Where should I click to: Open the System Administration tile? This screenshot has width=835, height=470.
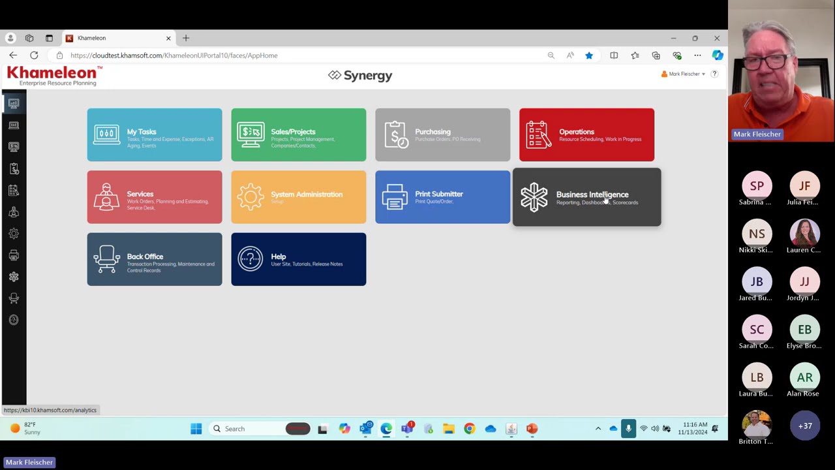tap(298, 197)
